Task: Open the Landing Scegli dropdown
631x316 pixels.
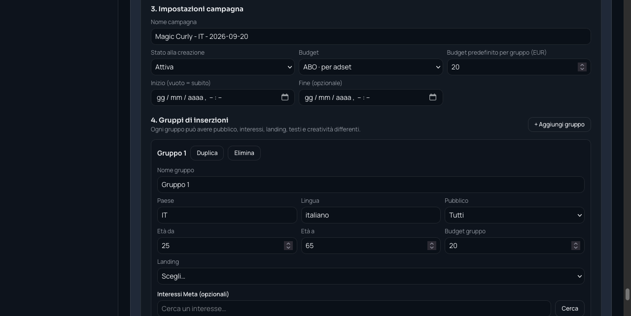Action: (371, 276)
